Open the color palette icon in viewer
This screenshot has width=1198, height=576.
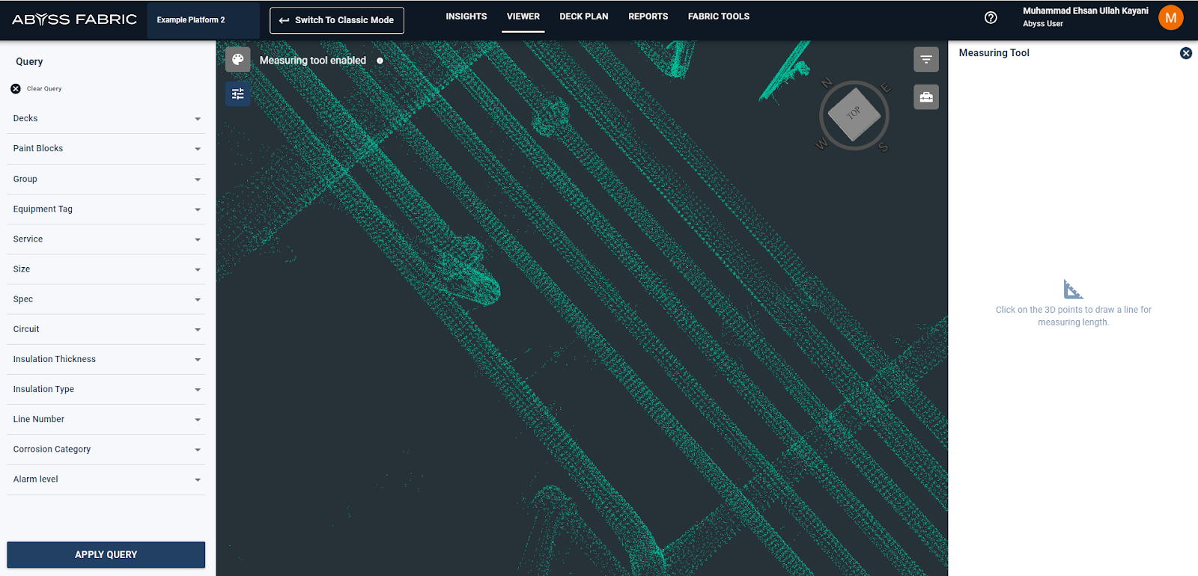point(237,60)
